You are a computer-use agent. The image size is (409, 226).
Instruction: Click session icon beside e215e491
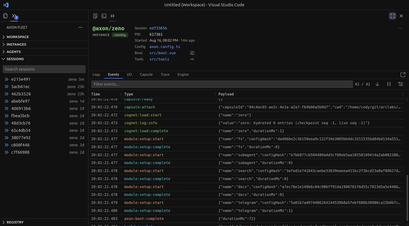click(x=6, y=79)
